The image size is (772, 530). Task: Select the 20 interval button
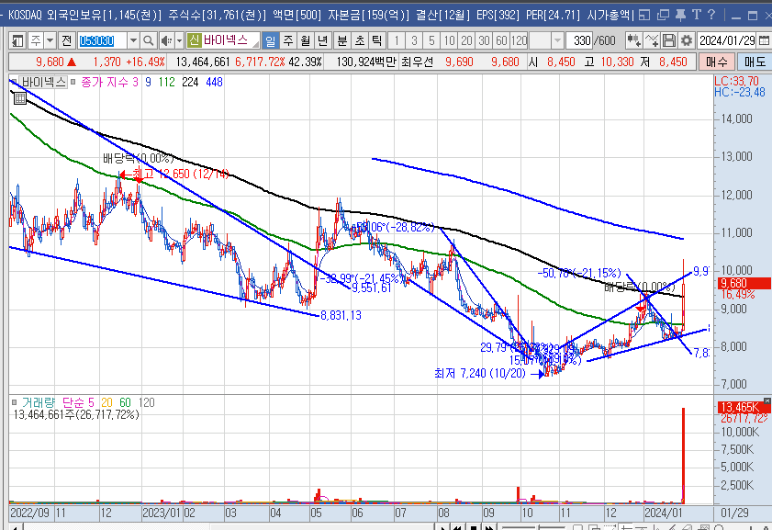(x=466, y=40)
